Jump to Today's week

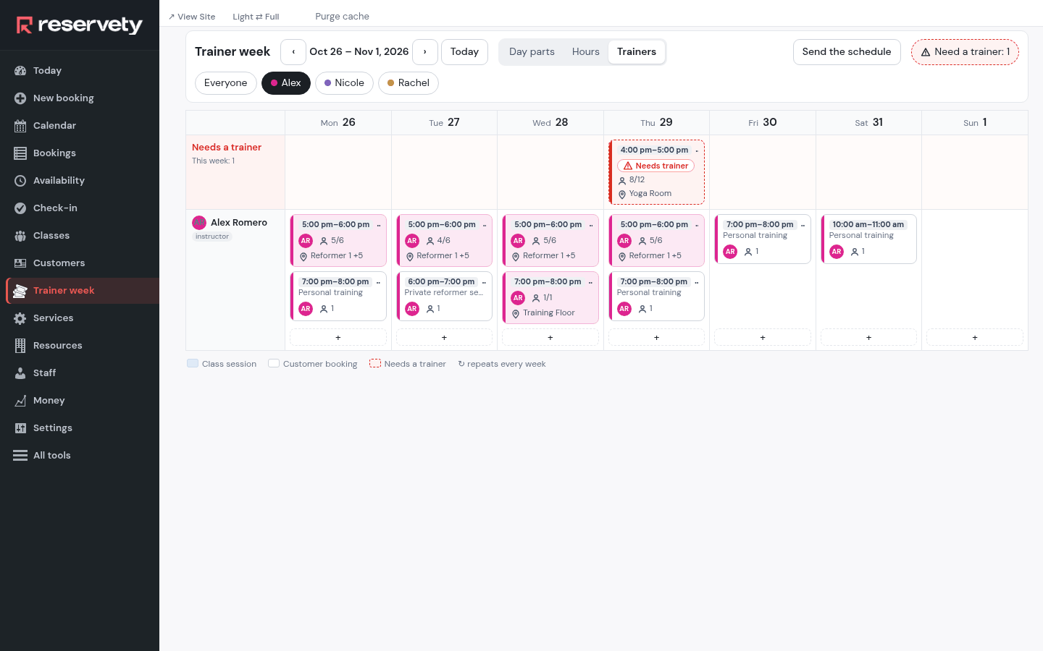point(464,52)
